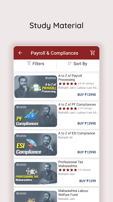Image resolution: width=113 pixels, height=202 pixels.
Task: Buy A to Z of Payroll Processing
Action: [x=87, y=94]
